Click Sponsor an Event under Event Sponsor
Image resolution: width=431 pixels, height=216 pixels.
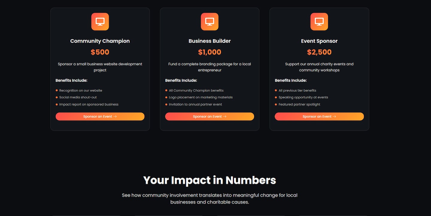pos(319,116)
